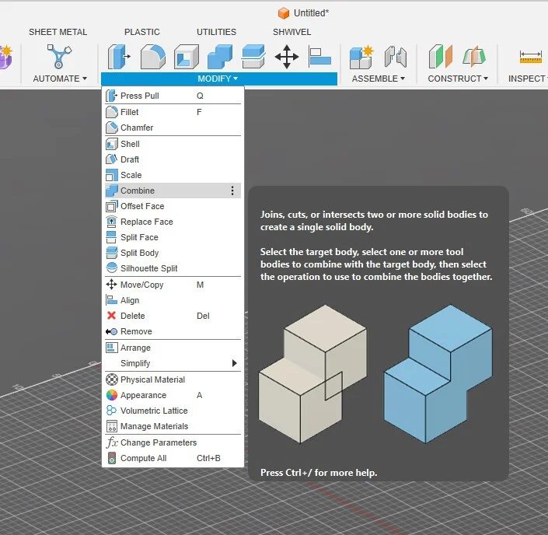Viewport: 548px width, 535px height.
Task: Select Silhouette Split menu item
Action: (x=173, y=268)
